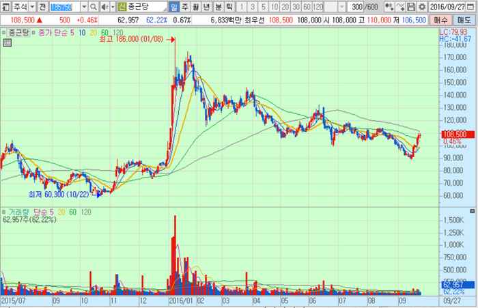
Task: Open chart settings gear icon
Action: point(421,6)
